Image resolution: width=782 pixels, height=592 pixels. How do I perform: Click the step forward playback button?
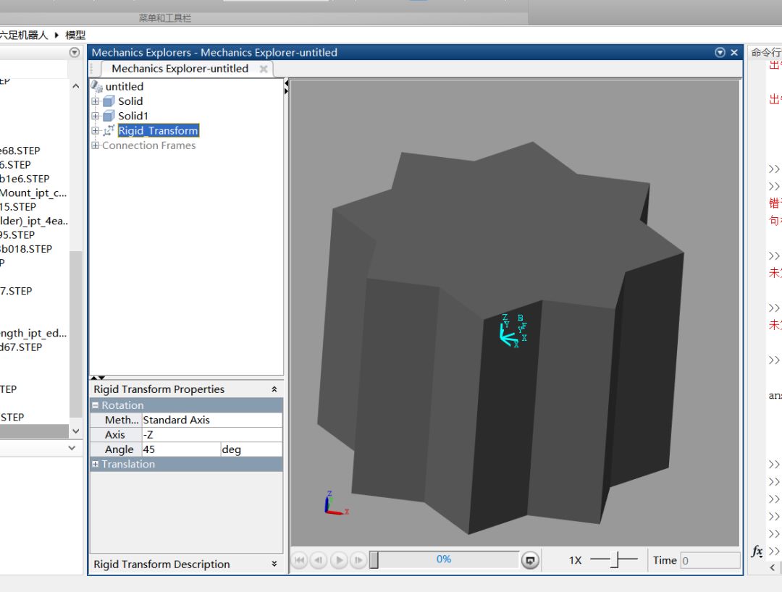coord(358,560)
